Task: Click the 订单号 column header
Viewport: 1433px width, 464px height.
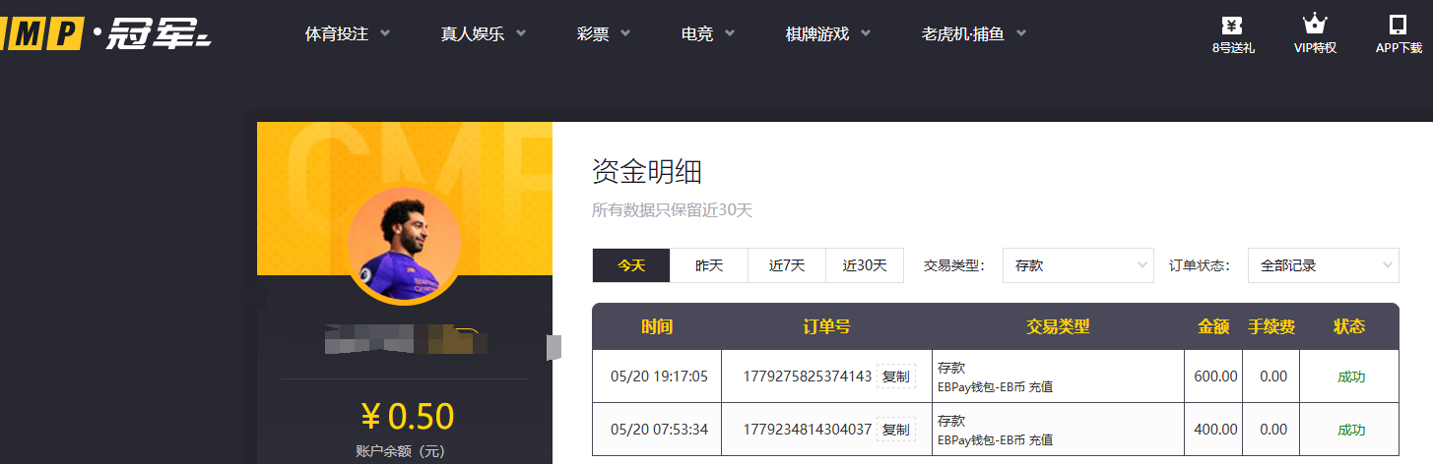Action: (x=826, y=326)
